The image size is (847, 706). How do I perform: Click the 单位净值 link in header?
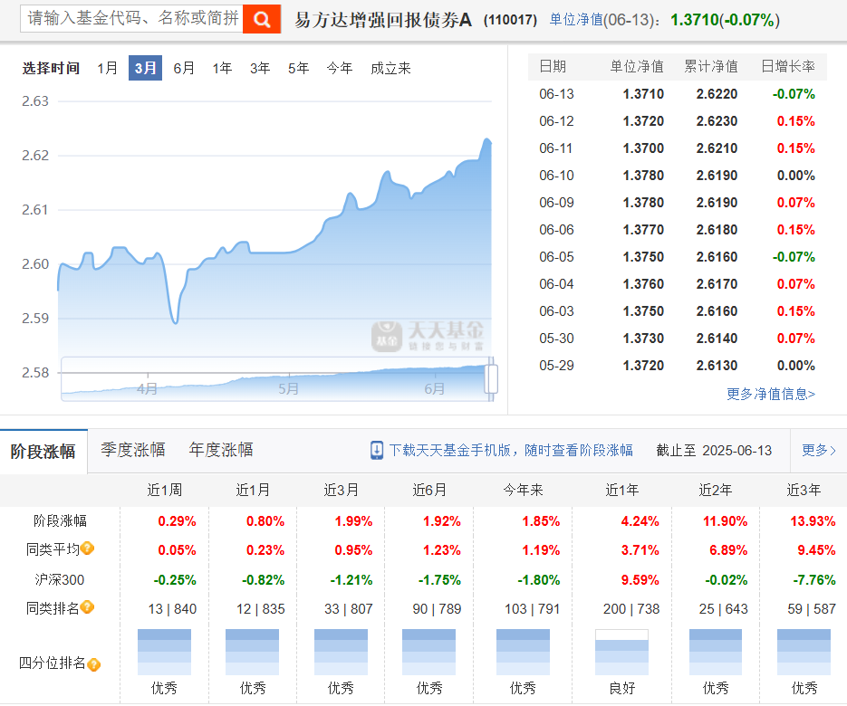576,20
